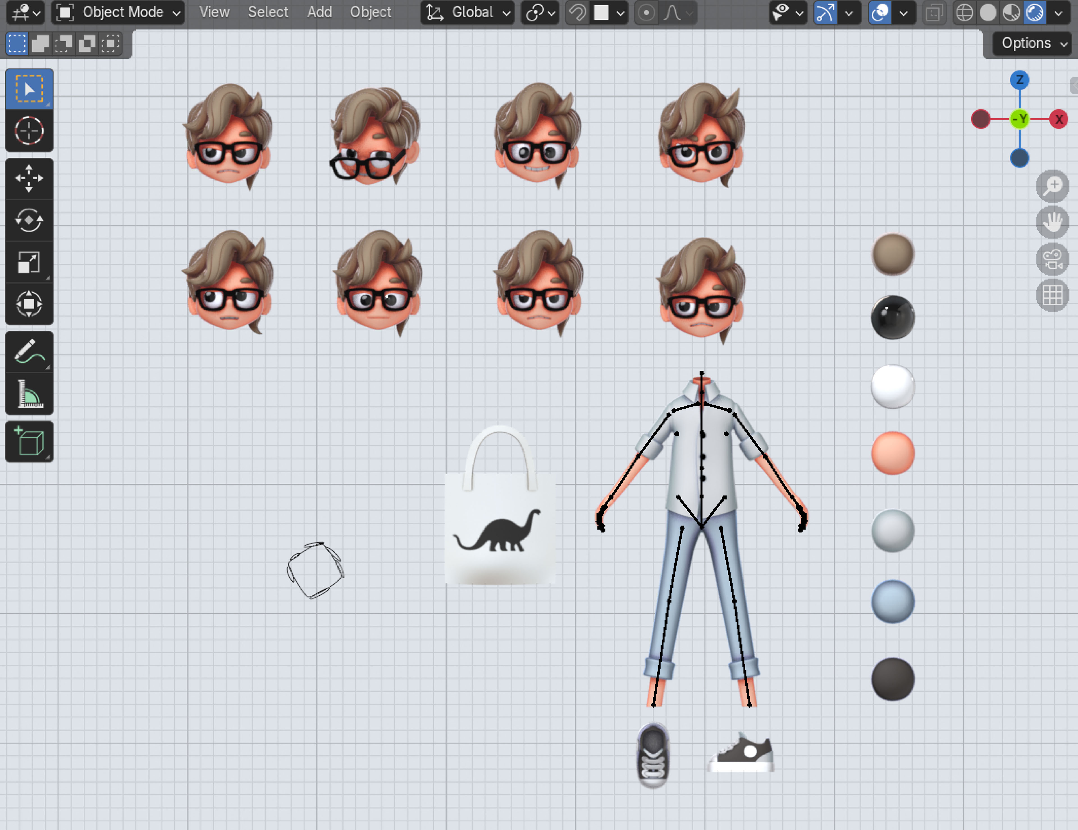Click the peach skin-colored material sphere
The height and width of the screenshot is (830, 1078).
pos(892,453)
